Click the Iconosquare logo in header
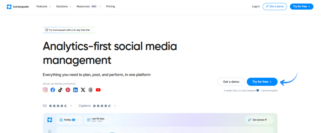Screen dimensions: 321x133 click(x=18, y=7)
